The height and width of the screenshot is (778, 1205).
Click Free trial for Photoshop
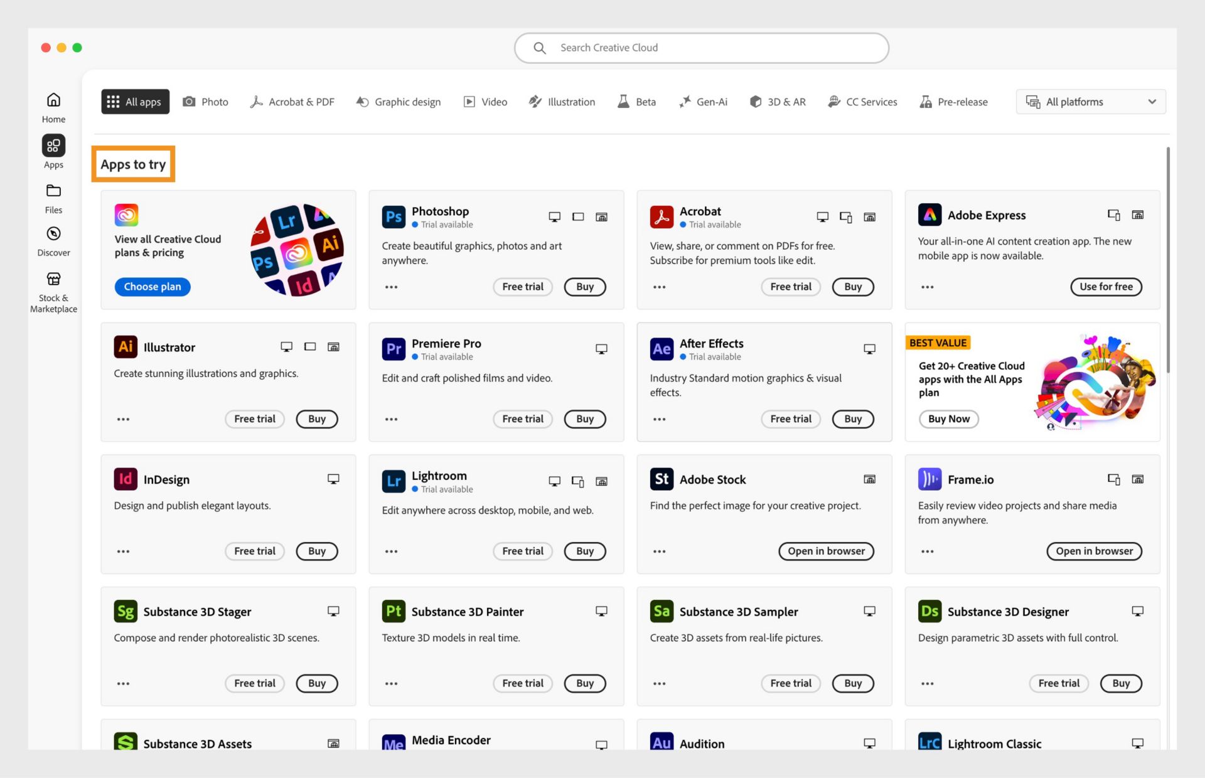pos(523,286)
